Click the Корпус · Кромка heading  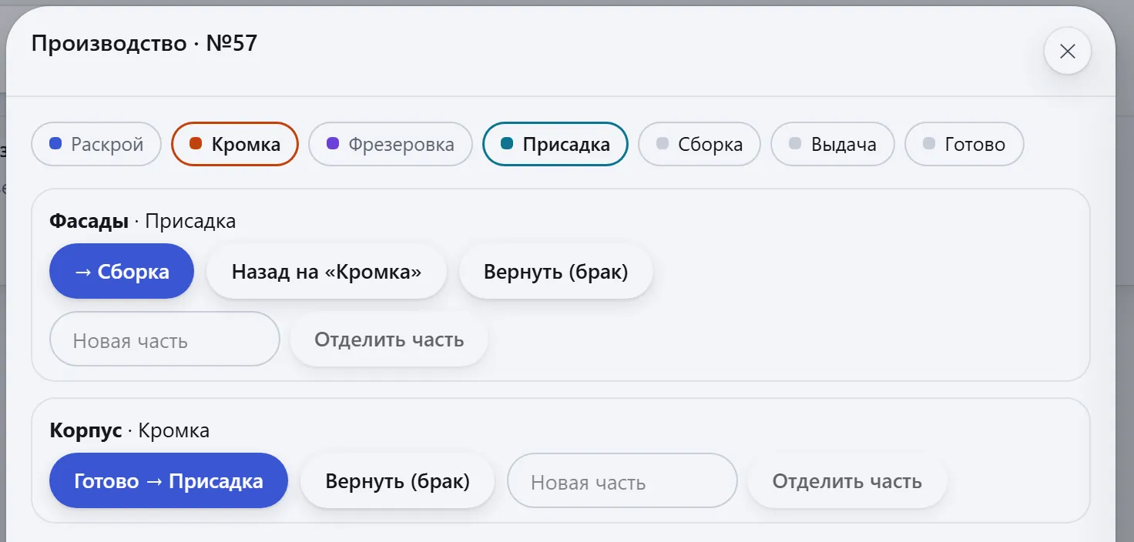pos(129,430)
